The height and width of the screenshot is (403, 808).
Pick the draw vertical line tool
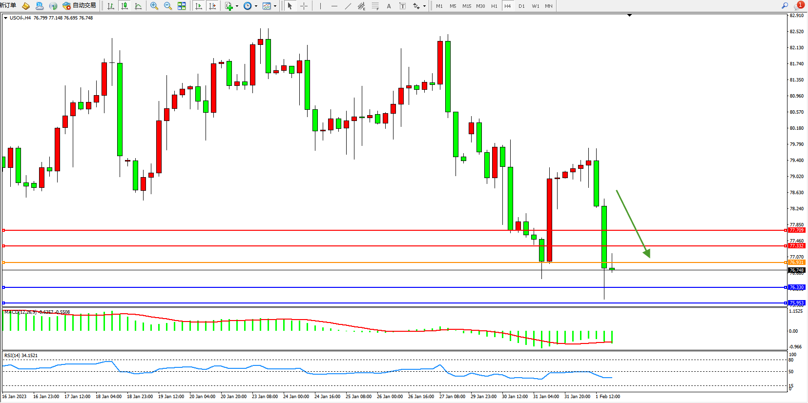(x=320, y=6)
